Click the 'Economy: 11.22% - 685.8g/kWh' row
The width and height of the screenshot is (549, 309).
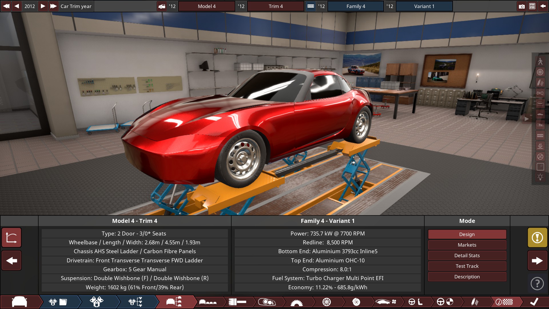pyautogui.click(x=328, y=287)
